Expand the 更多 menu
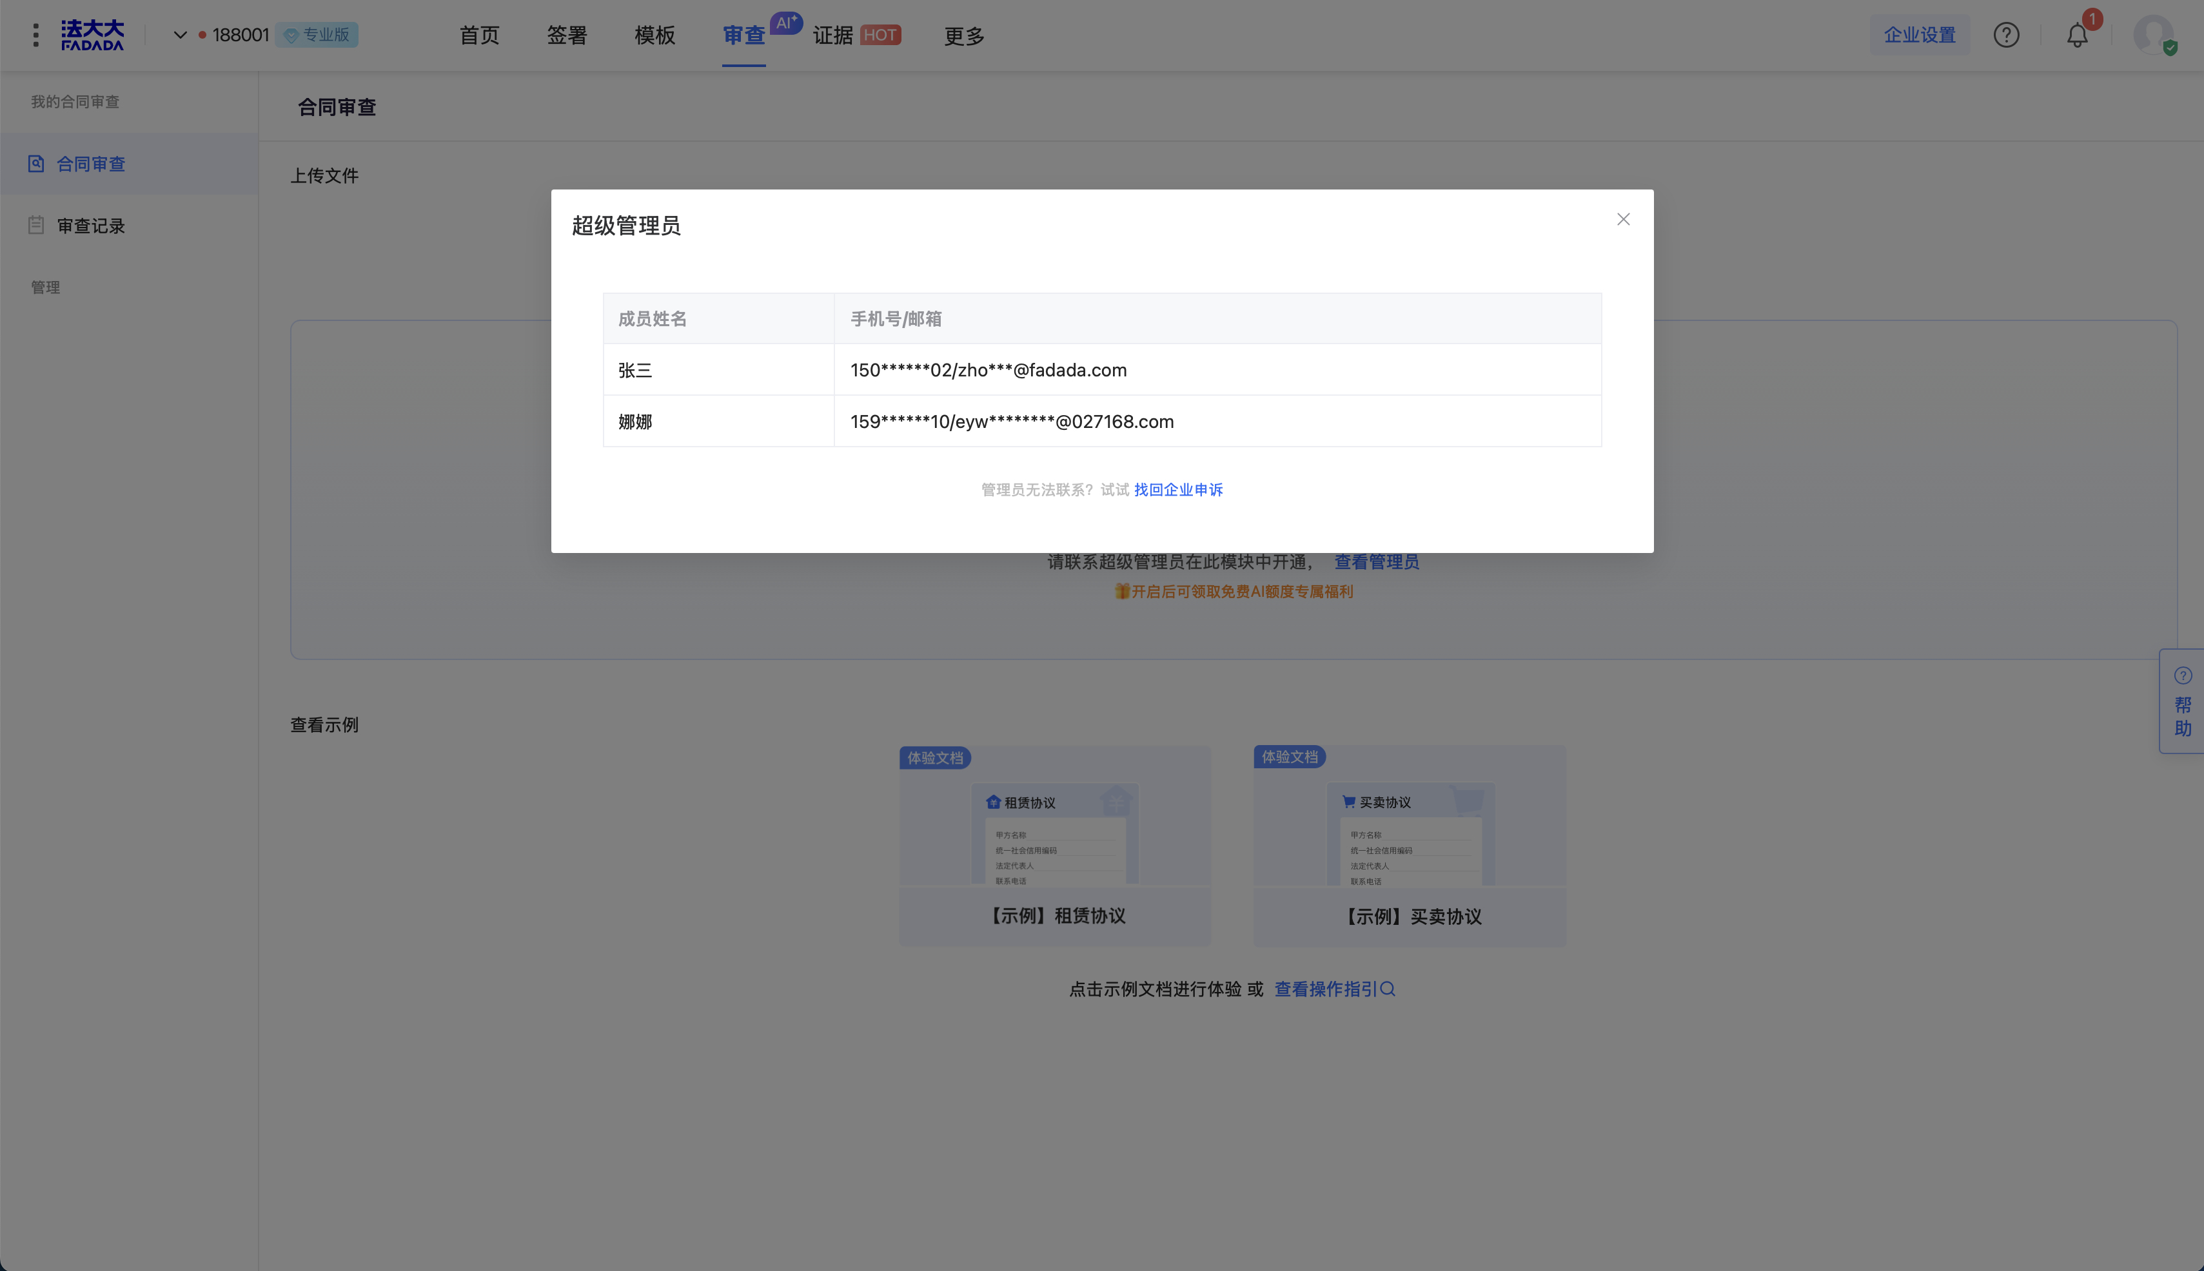Image resolution: width=2204 pixels, height=1271 pixels. (964, 36)
